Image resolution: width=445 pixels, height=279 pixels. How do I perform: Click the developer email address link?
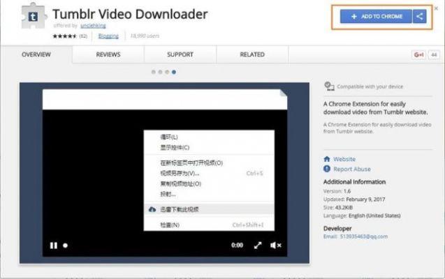(x=364, y=236)
